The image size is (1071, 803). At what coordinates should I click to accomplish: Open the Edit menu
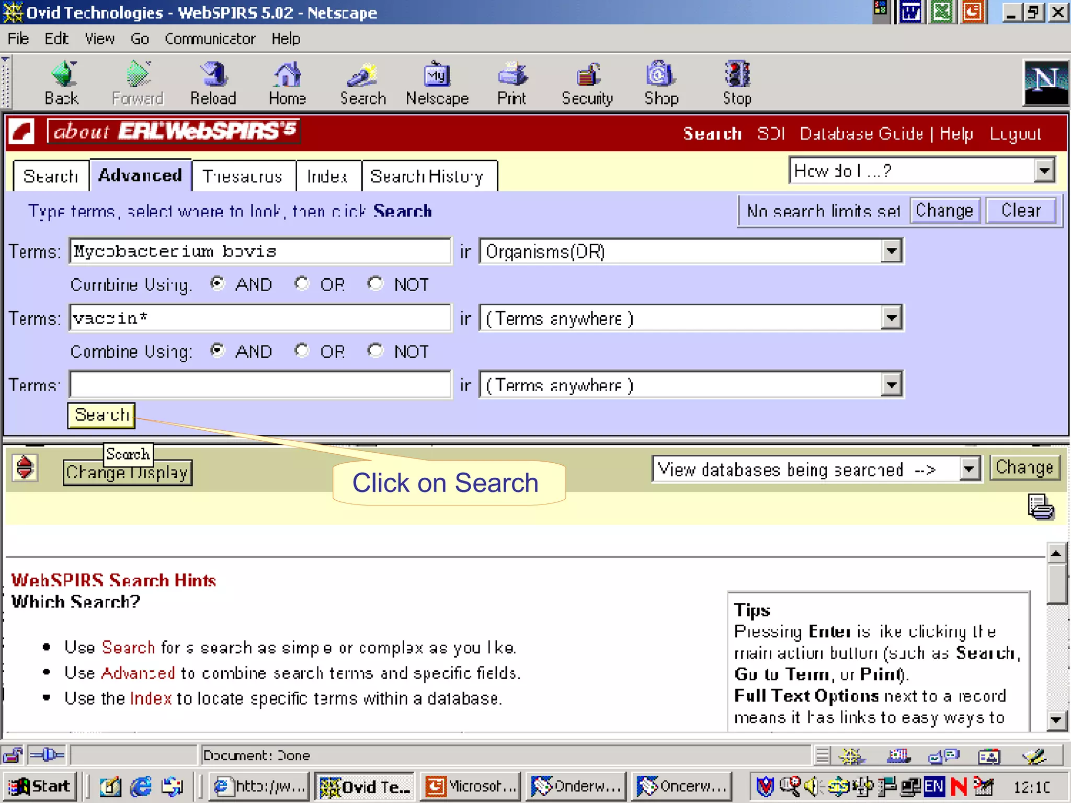56,39
